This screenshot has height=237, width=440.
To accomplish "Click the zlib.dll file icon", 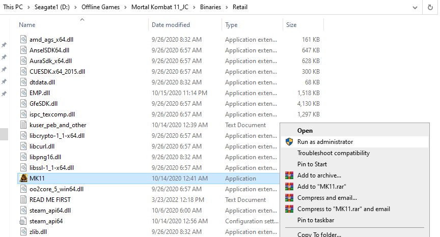I will coord(23,232).
